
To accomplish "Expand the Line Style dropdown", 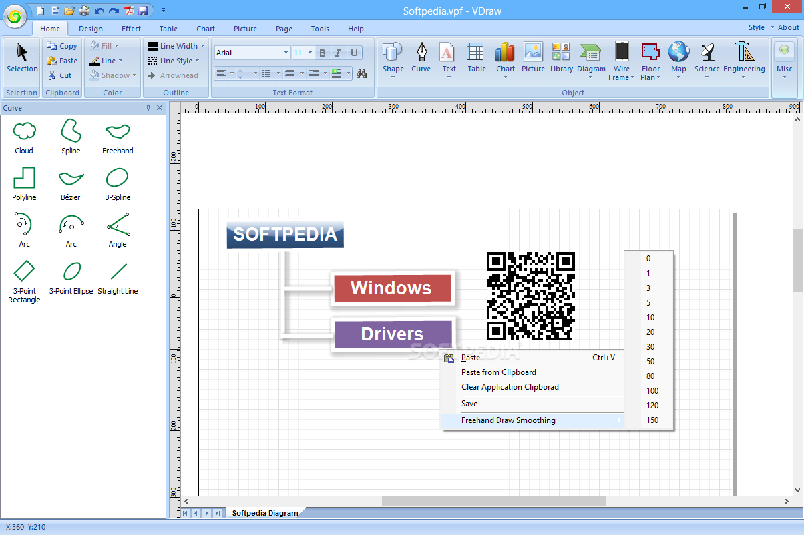I will click(x=198, y=61).
